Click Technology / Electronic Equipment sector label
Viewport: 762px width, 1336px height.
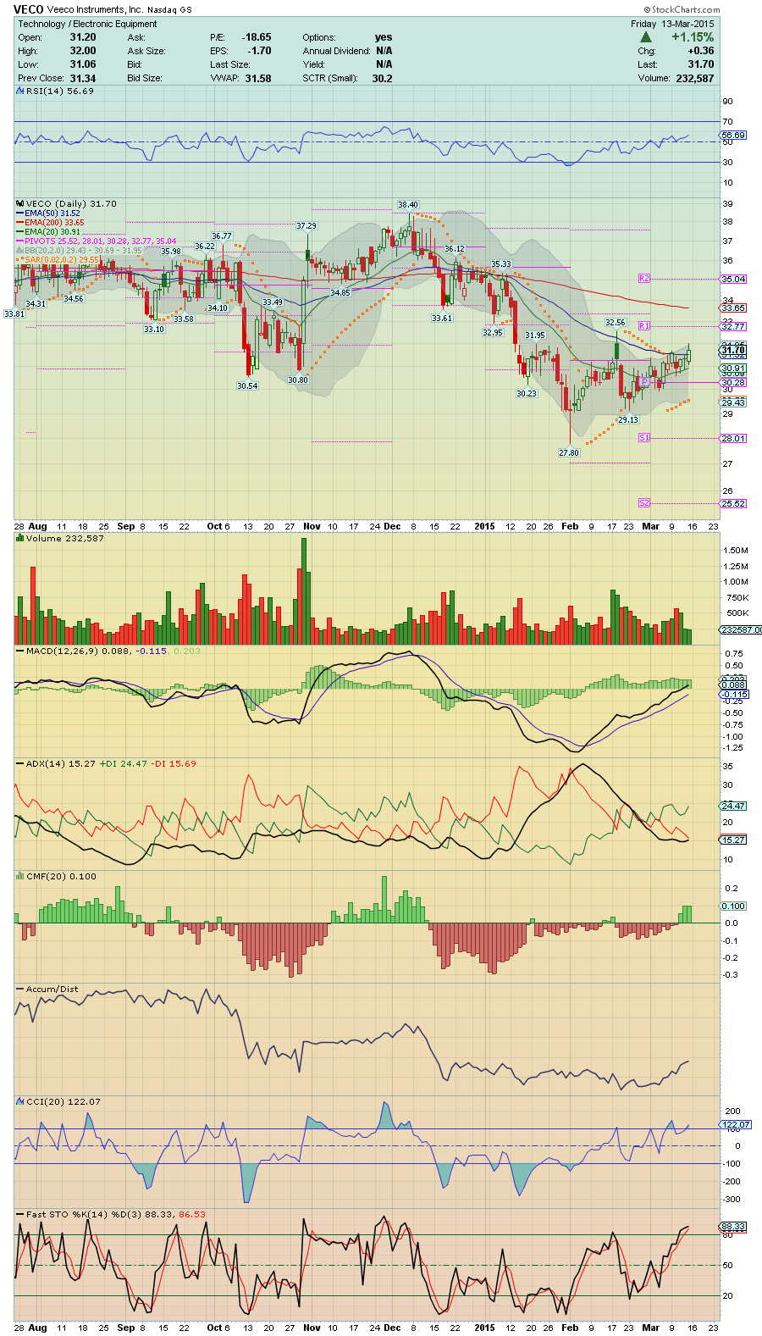pos(87,24)
